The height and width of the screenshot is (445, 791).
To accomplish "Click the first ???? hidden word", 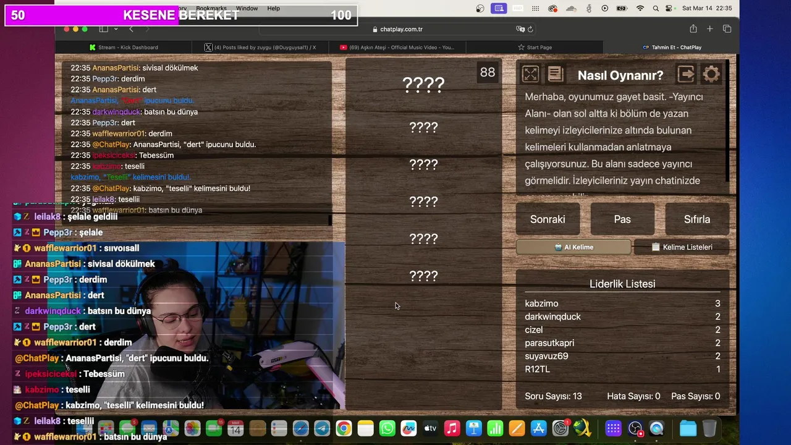I will click(x=423, y=85).
